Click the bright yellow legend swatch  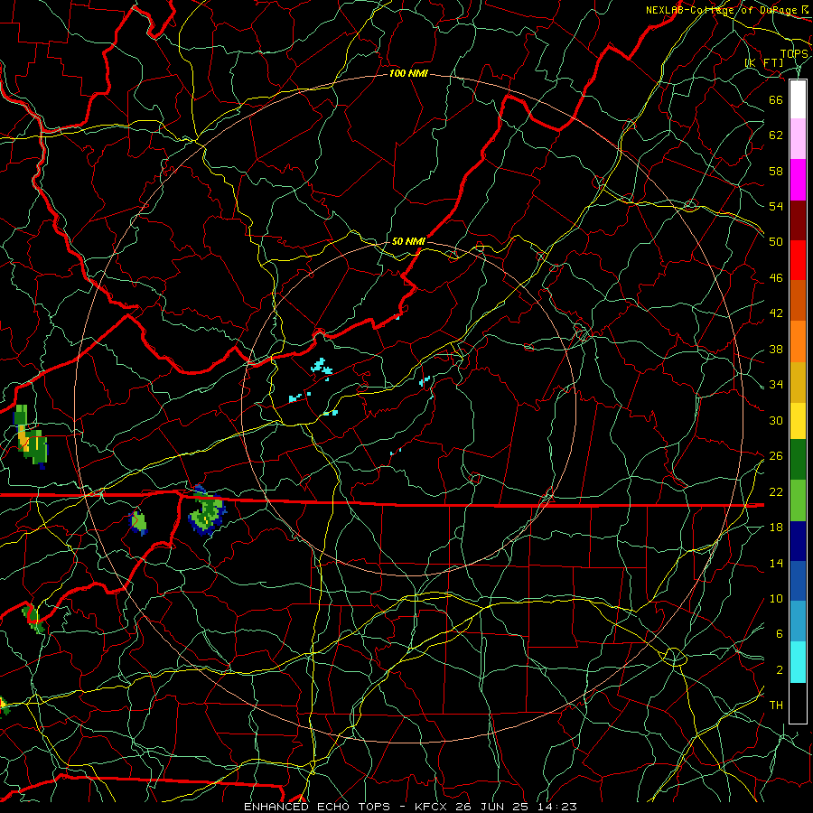point(798,421)
